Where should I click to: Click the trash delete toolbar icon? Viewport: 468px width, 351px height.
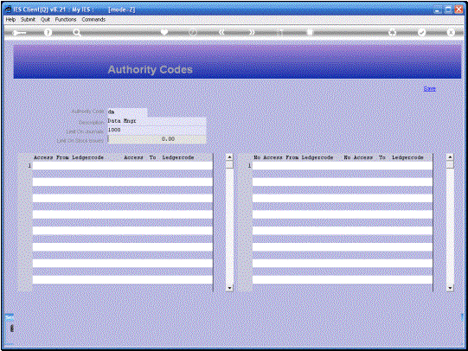coord(310,32)
